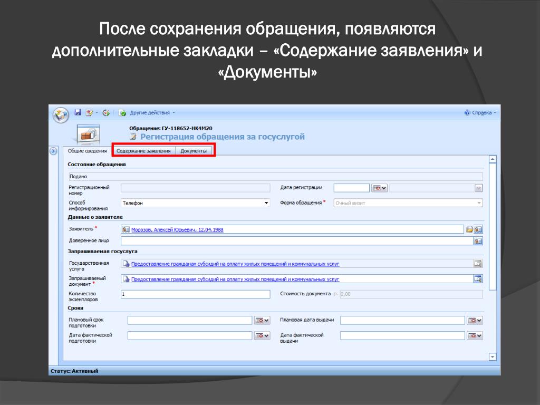
Task: Click the Регистрационный номер field
Action: 195,188
